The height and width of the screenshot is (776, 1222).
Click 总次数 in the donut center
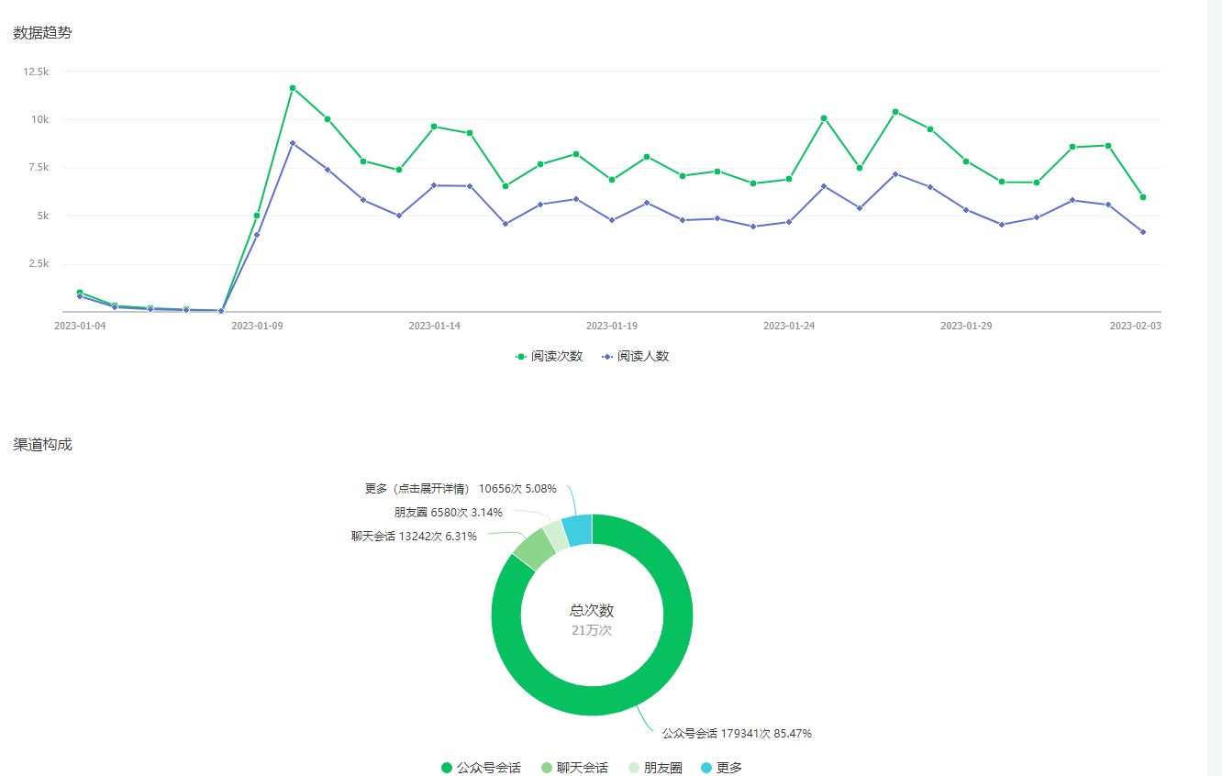[592, 610]
